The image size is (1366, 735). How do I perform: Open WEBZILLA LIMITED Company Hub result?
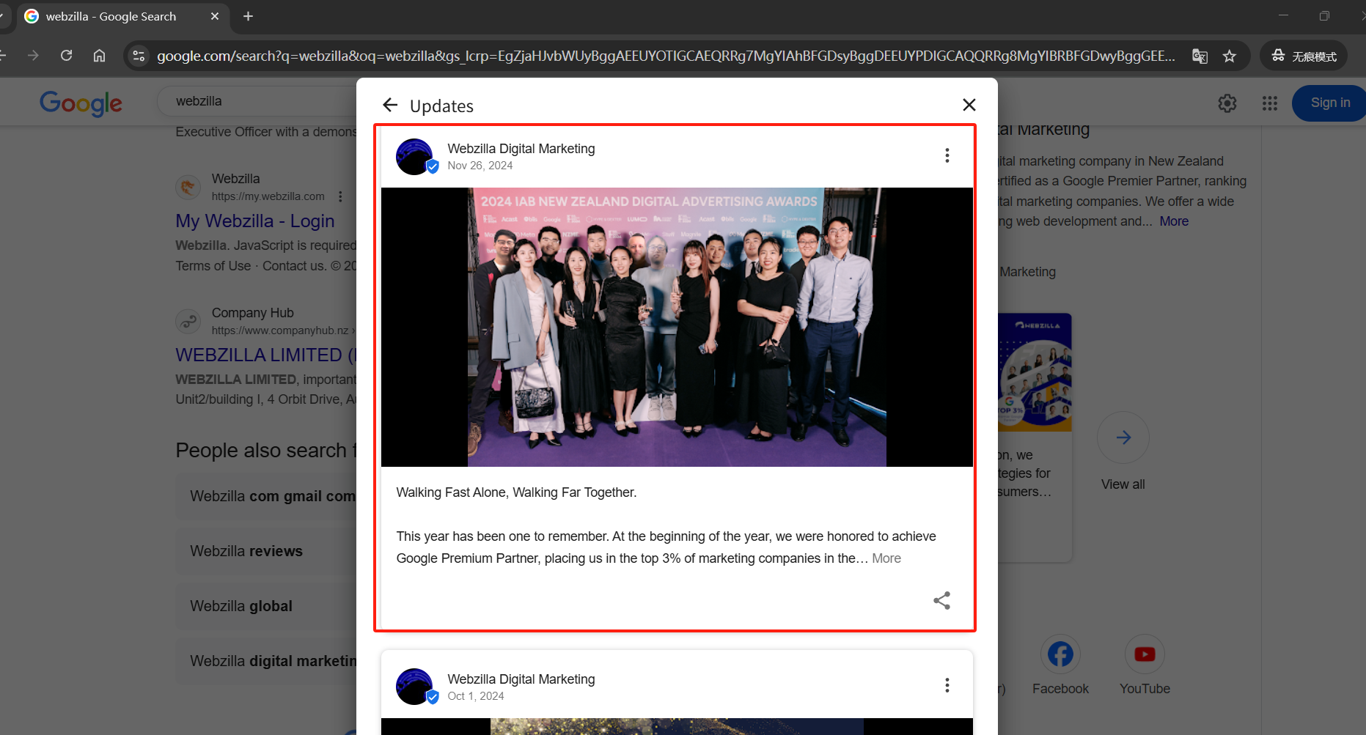tap(265, 355)
